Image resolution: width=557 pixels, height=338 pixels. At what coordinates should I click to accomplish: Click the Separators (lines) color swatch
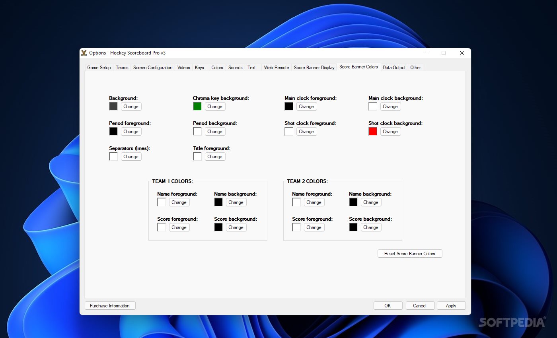(x=113, y=156)
